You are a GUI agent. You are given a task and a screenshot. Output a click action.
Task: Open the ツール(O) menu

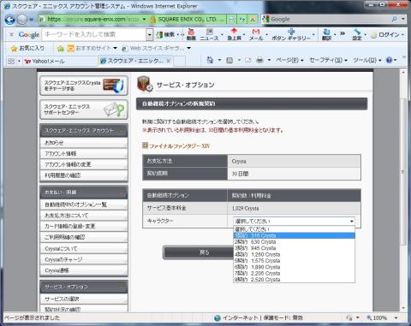366,60
